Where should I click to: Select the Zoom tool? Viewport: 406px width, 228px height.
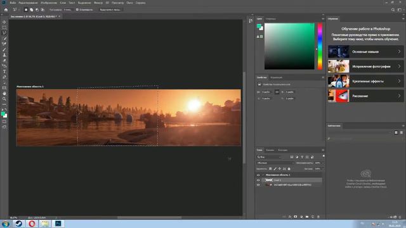(x=4, y=99)
